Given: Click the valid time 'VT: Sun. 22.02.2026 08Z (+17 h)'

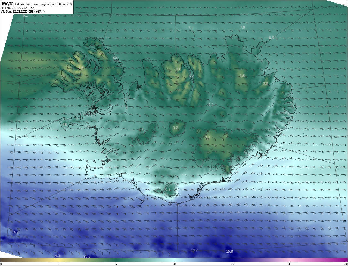Looking at the screenshot, I should [x=23, y=11].
